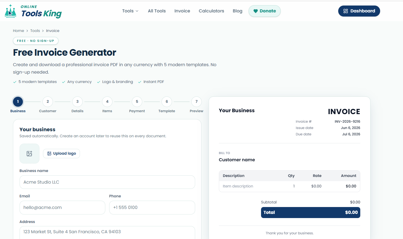Image resolution: width=403 pixels, height=239 pixels.
Task: Open the Dashboard
Action: (359, 11)
